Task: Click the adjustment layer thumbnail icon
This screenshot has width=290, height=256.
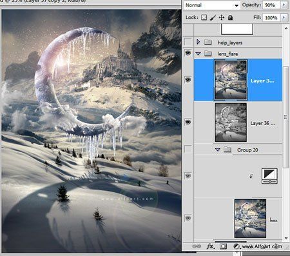Action: pos(269,176)
